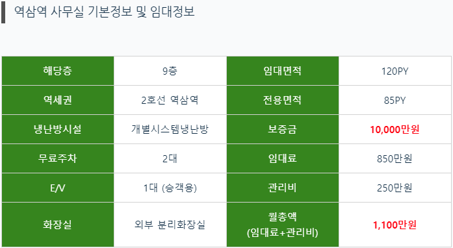Select the E/V header cell
The width and height of the screenshot is (453, 248).
[58, 188]
